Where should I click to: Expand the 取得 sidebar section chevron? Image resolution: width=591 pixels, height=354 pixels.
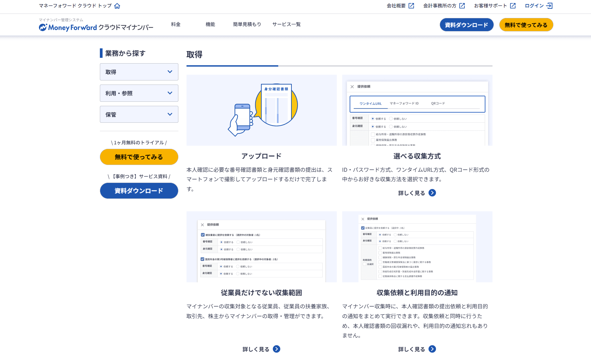coord(170,72)
